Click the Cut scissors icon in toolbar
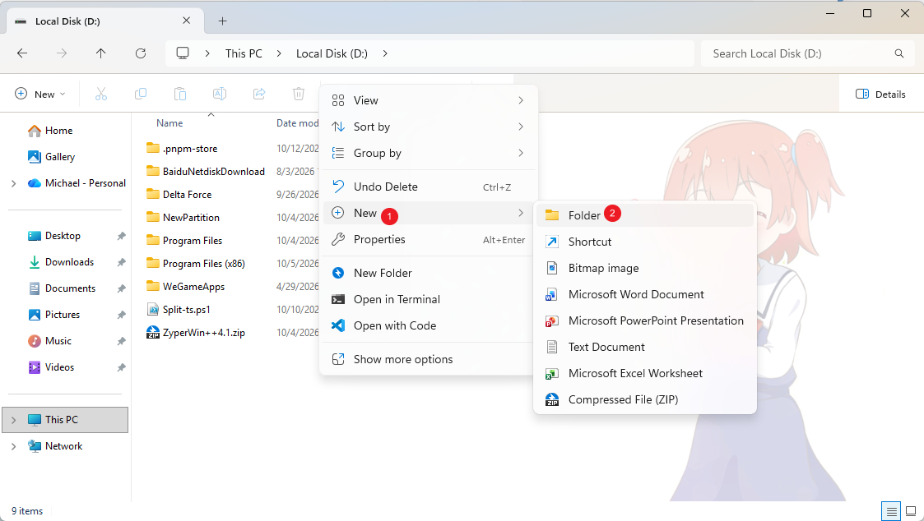 tap(101, 95)
